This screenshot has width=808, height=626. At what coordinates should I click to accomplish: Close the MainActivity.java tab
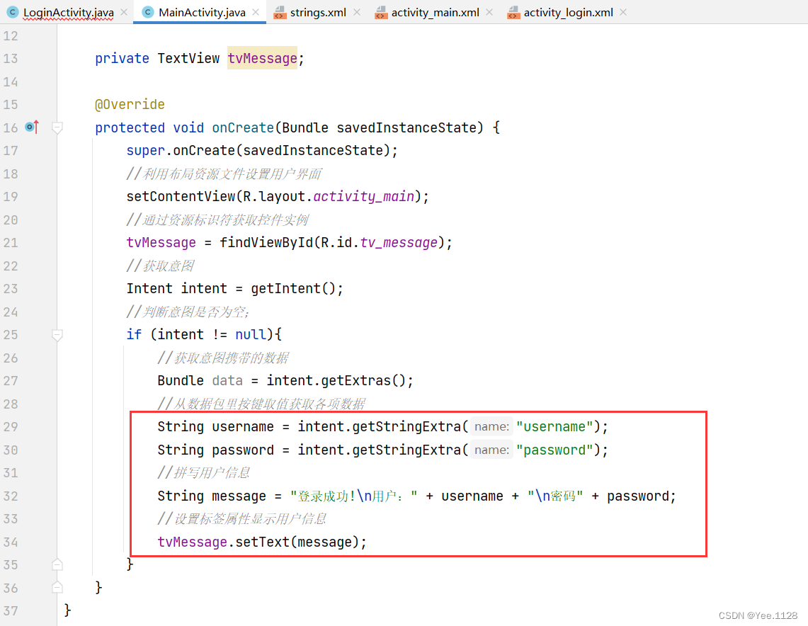[256, 12]
